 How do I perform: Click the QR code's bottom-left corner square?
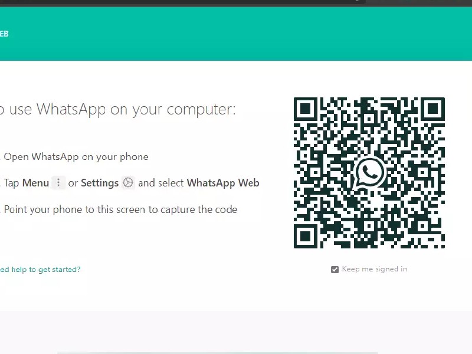tap(305, 237)
